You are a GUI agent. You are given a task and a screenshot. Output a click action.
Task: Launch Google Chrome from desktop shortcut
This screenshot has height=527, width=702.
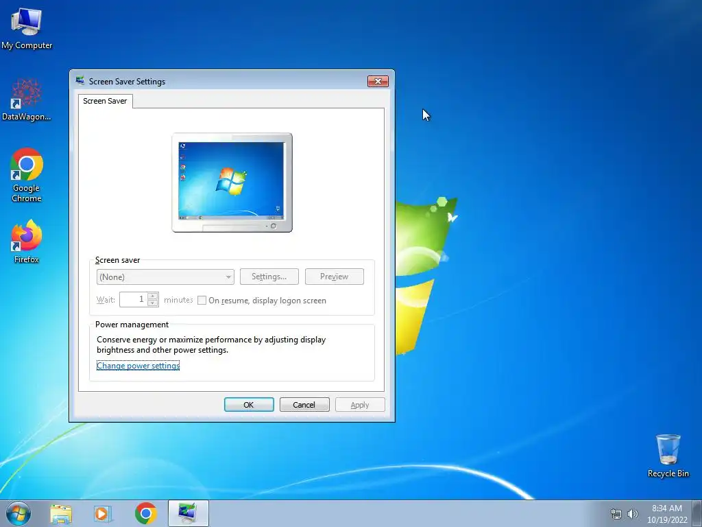tap(27, 175)
